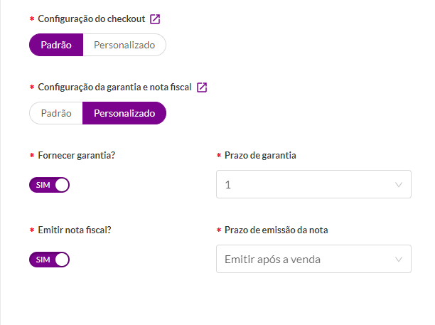Click the chevron arrow in Prazo de garantia field
The width and height of the screenshot is (435, 325).
coord(399,185)
